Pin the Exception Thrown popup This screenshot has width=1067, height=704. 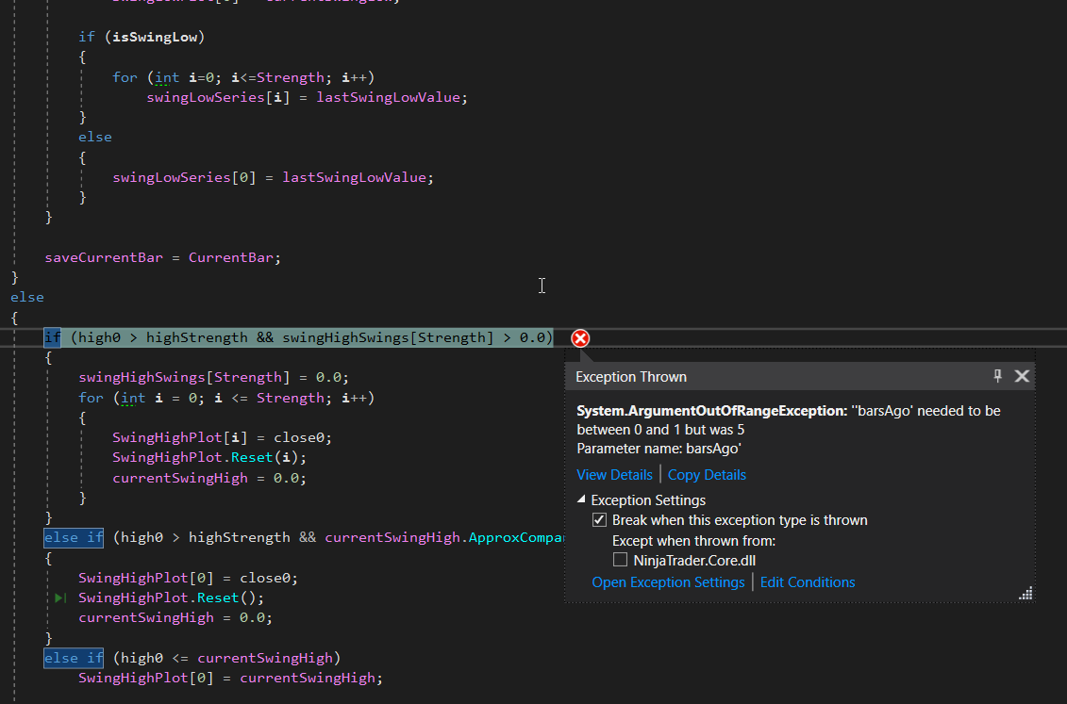tap(997, 376)
